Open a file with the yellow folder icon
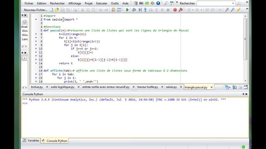Screen dimensions: 266x149 57,10
